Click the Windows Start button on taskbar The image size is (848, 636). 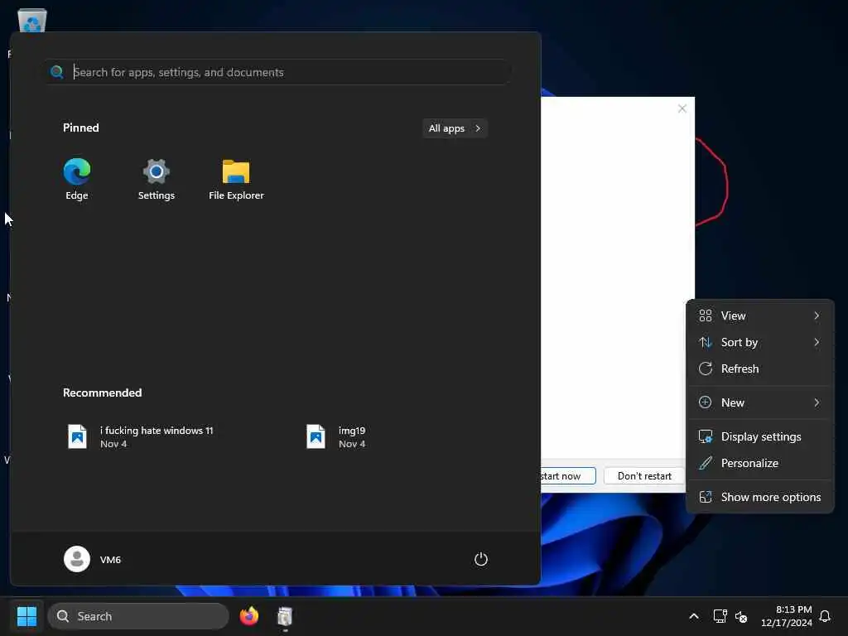[x=27, y=616]
